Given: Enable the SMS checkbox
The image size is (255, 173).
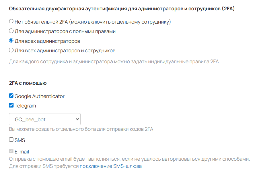Looking at the screenshot, I should coord(11,140).
